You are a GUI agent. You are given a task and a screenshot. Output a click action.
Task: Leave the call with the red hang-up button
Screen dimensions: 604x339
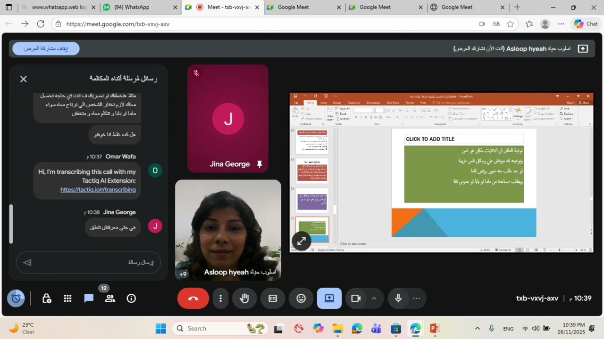click(x=193, y=299)
